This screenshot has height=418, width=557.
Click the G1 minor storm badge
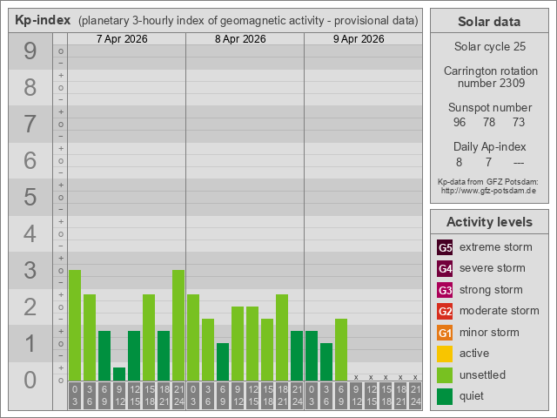coord(445,333)
